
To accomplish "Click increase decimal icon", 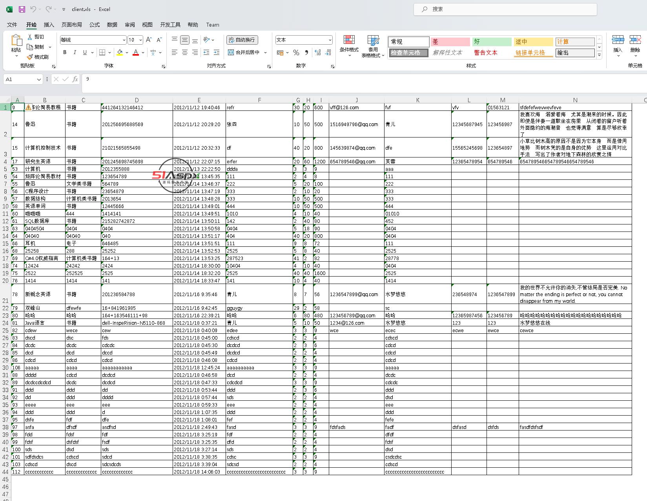I will tap(318, 52).
